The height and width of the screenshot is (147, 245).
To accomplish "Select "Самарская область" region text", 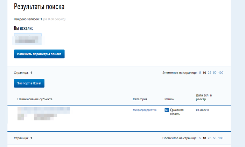I will pyautogui.click(x=177, y=112).
